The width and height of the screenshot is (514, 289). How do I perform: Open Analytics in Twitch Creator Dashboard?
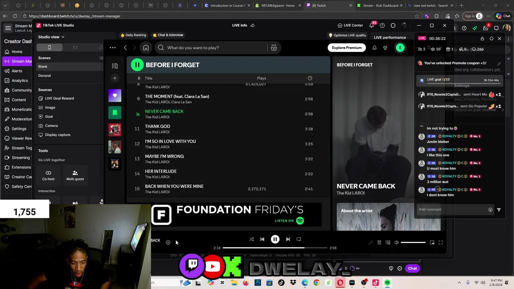16,80
